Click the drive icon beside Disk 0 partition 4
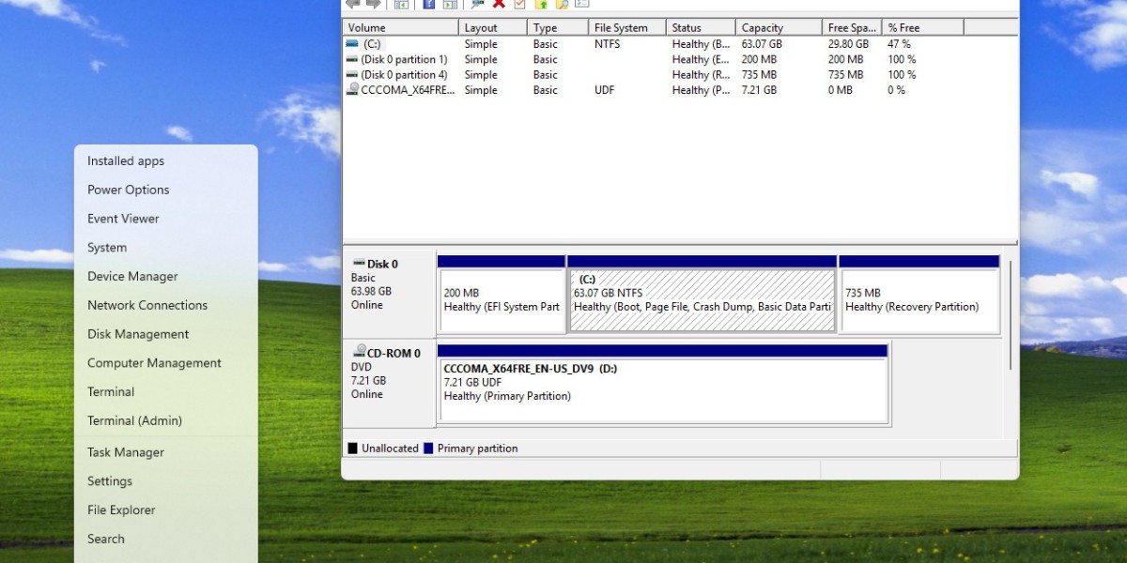Image resolution: width=1127 pixels, height=563 pixels. pyautogui.click(x=352, y=74)
